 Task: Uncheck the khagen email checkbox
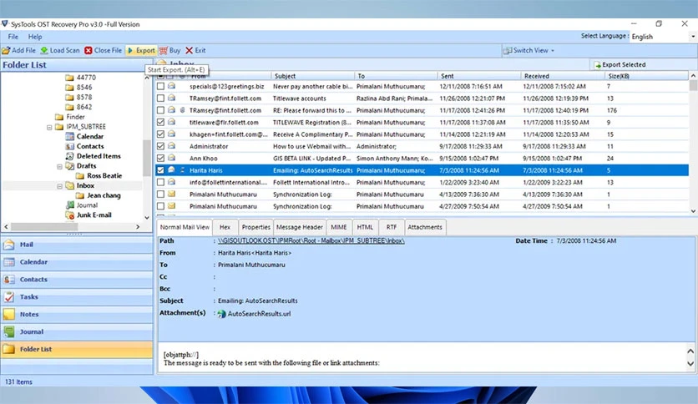tap(160, 134)
